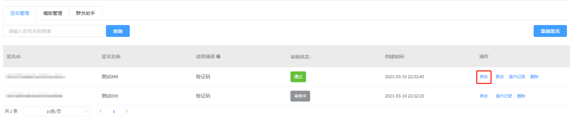Screen dimensions: 570x132
Task: Open the help icon beside 适用场景
Action: point(218,57)
